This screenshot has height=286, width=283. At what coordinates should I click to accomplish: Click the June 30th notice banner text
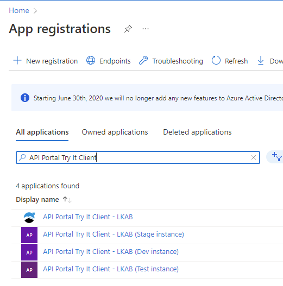(158, 98)
